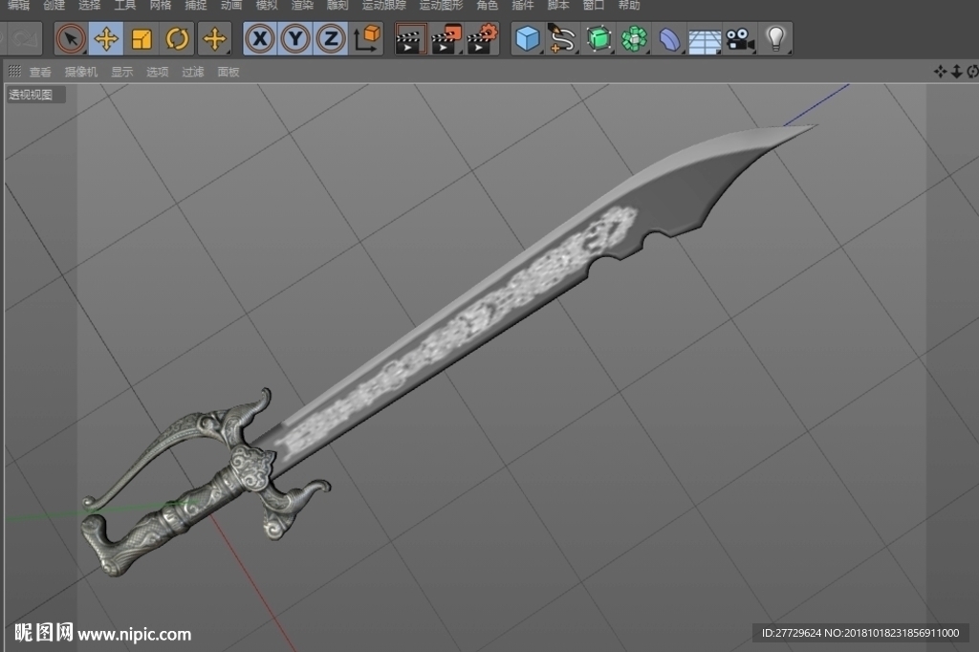Open render settings gear clapperboard

pos(483,39)
